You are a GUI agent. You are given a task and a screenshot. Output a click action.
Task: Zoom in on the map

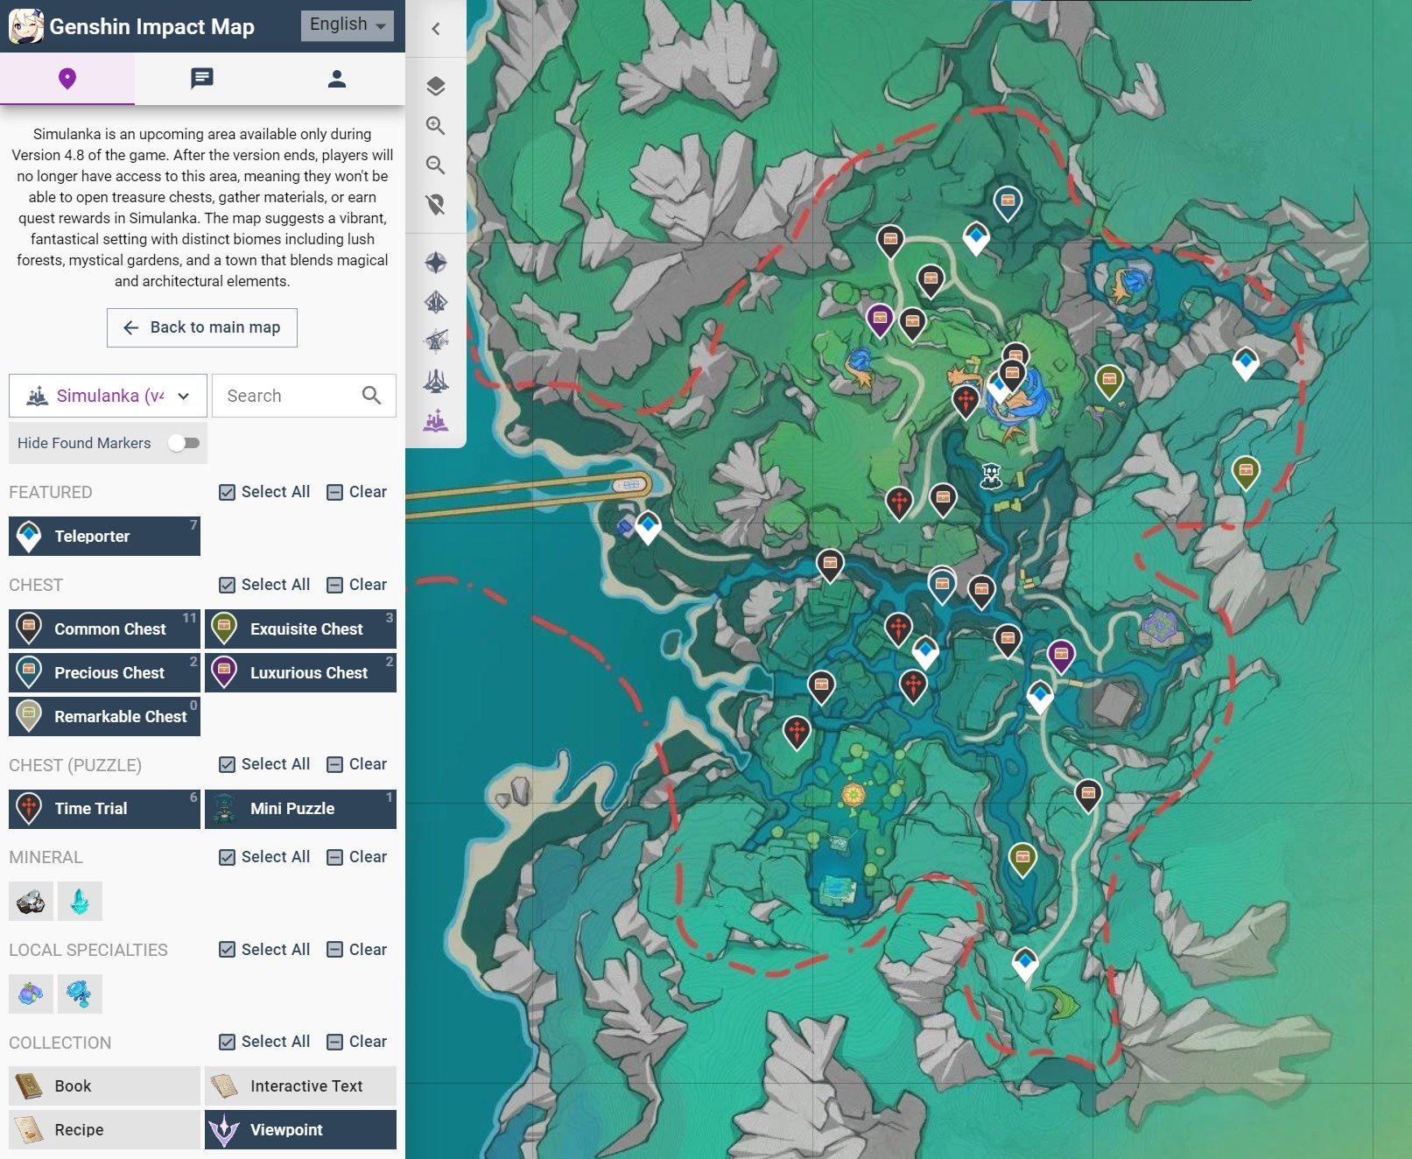[x=436, y=125]
